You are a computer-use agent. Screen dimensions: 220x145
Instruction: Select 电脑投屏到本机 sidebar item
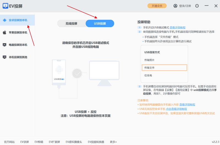pos(17,45)
